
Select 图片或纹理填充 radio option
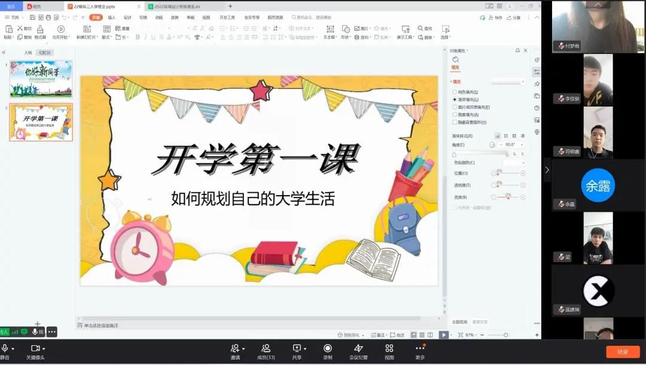click(455, 107)
